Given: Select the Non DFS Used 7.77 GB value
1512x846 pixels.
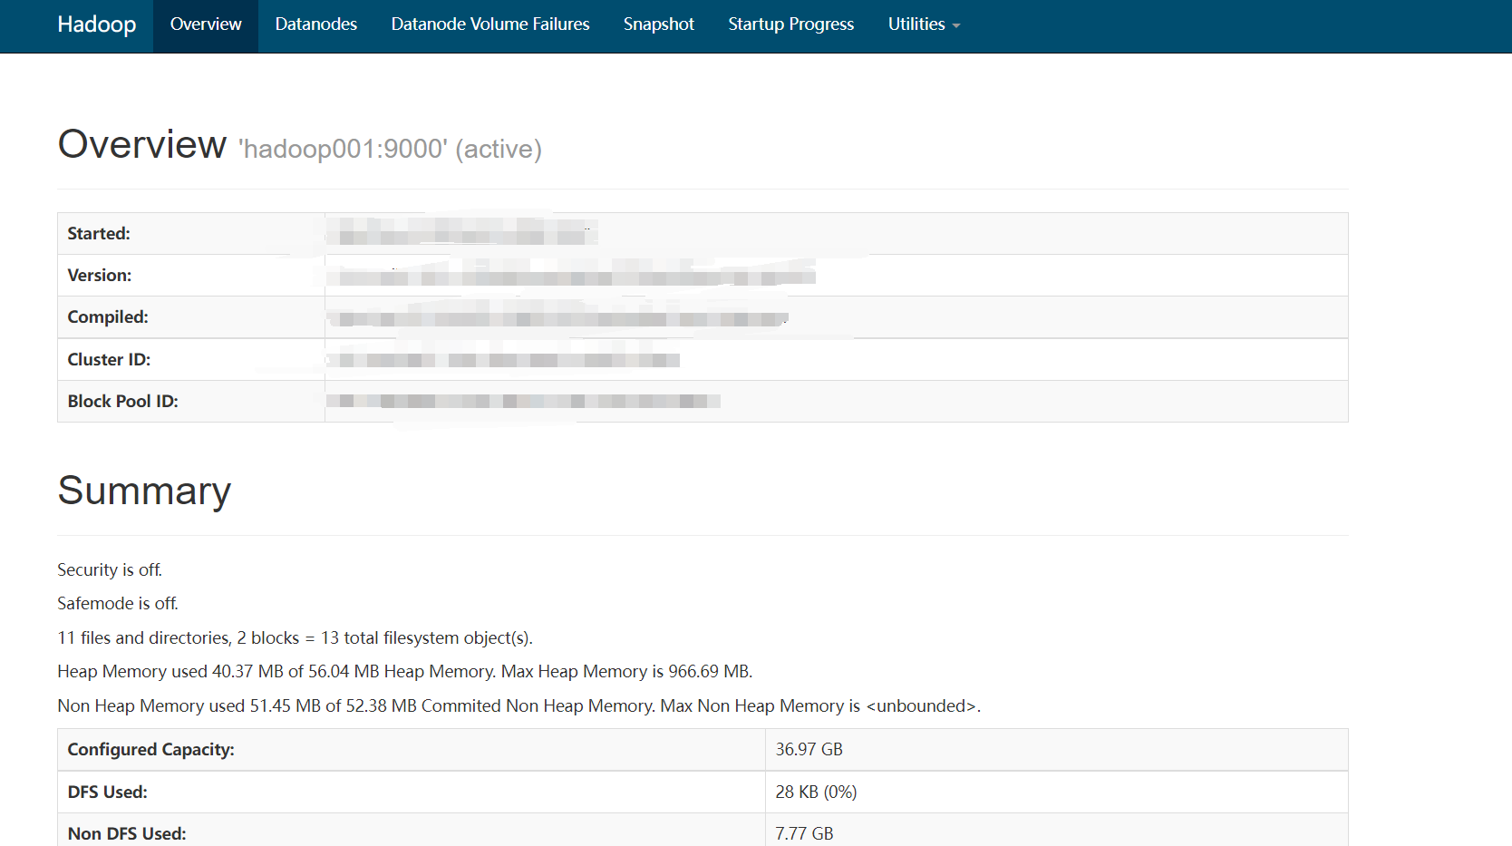Looking at the screenshot, I should [x=804, y=833].
